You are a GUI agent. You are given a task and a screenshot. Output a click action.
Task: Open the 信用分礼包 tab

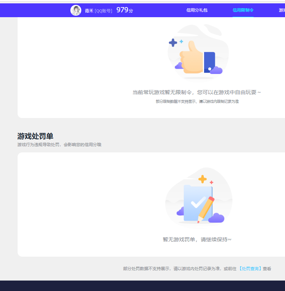pos(197,10)
